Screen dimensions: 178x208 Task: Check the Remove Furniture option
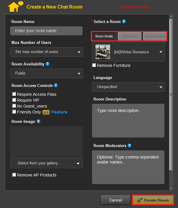click(x=94, y=65)
